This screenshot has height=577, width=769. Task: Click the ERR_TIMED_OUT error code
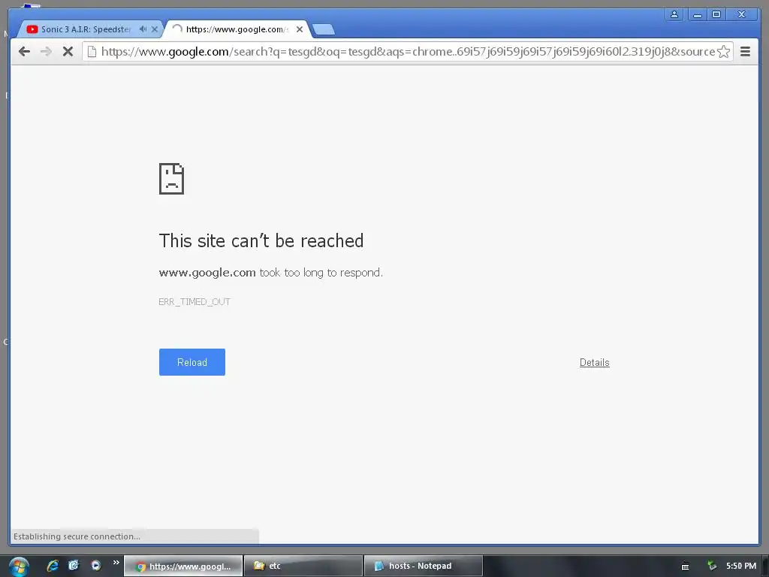(195, 302)
